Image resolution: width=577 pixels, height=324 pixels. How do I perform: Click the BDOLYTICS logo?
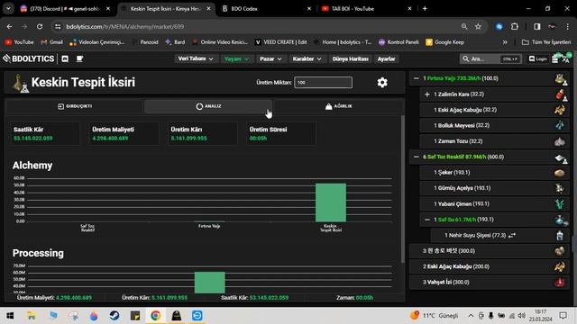(x=29, y=58)
